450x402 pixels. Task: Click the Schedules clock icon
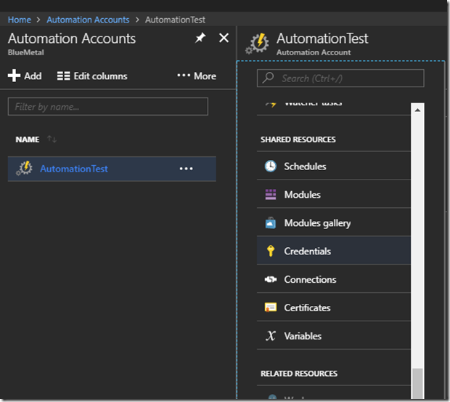click(270, 166)
